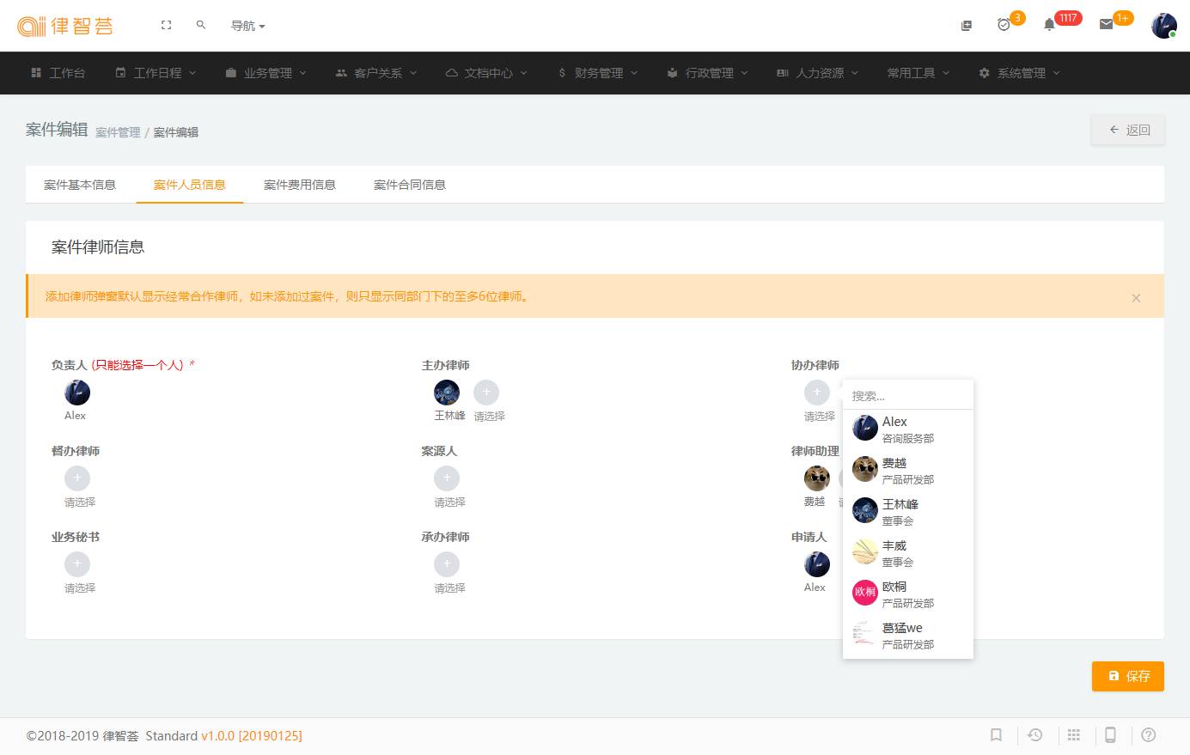Click the bookmark icon in footer

pyautogui.click(x=996, y=735)
